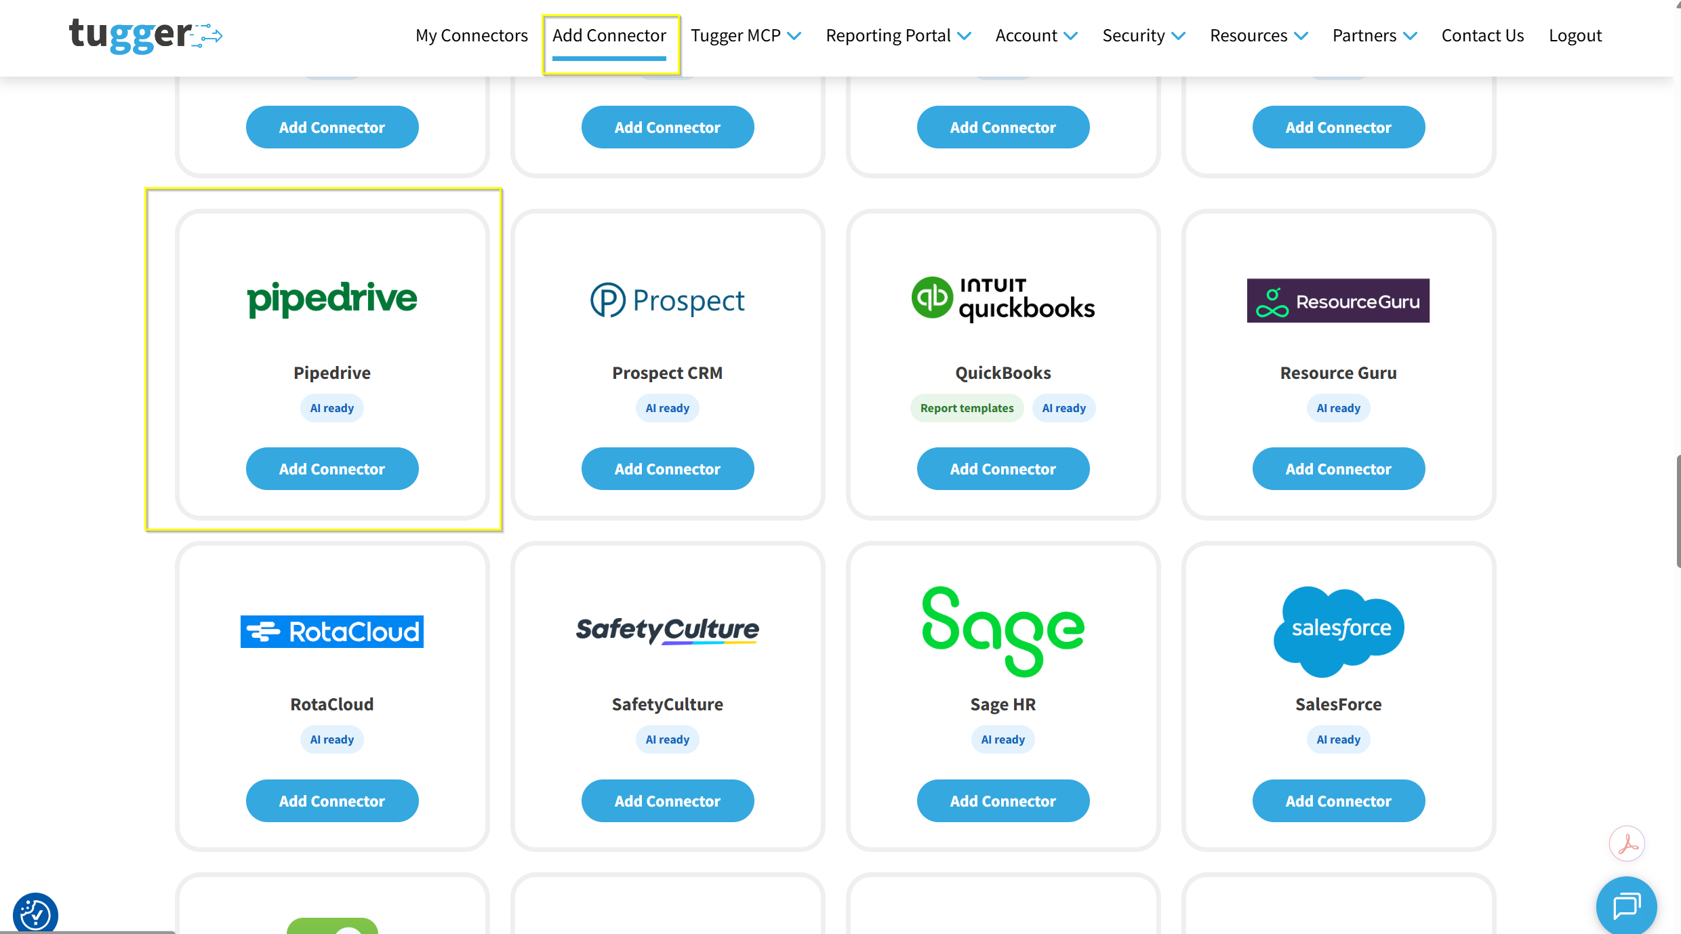Viewport: 1681px width, 934px height.
Task: Click the RotaCloud title text
Action: tap(332, 704)
